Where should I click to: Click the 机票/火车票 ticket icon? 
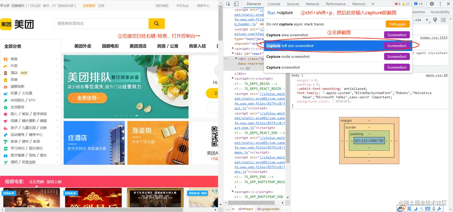click(5, 93)
